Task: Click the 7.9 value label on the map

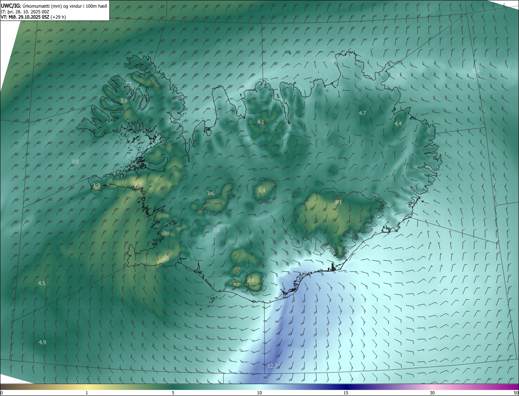Action: pos(216,230)
